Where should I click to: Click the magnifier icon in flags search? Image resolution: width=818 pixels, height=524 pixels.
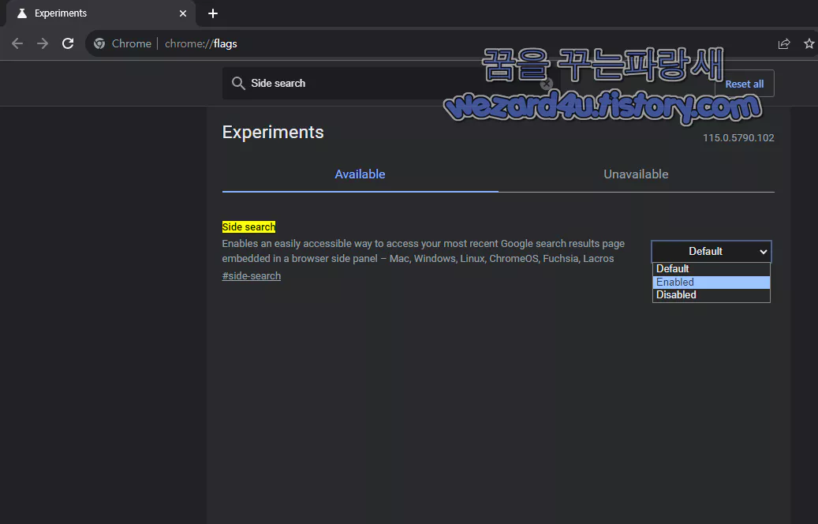(x=238, y=84)
